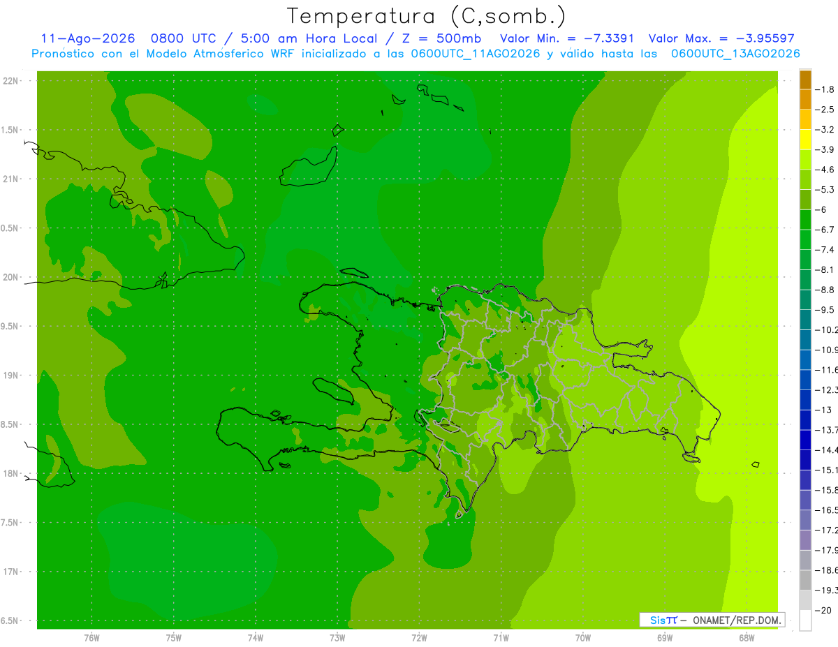Pick the green swatch between -6 and -6.7
Screen dimensions: 838x647
tap(805, 220)
